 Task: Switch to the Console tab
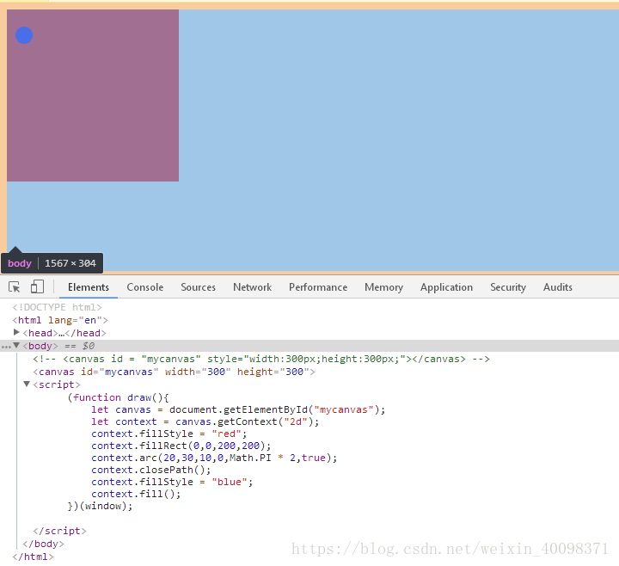coord(145,287)
